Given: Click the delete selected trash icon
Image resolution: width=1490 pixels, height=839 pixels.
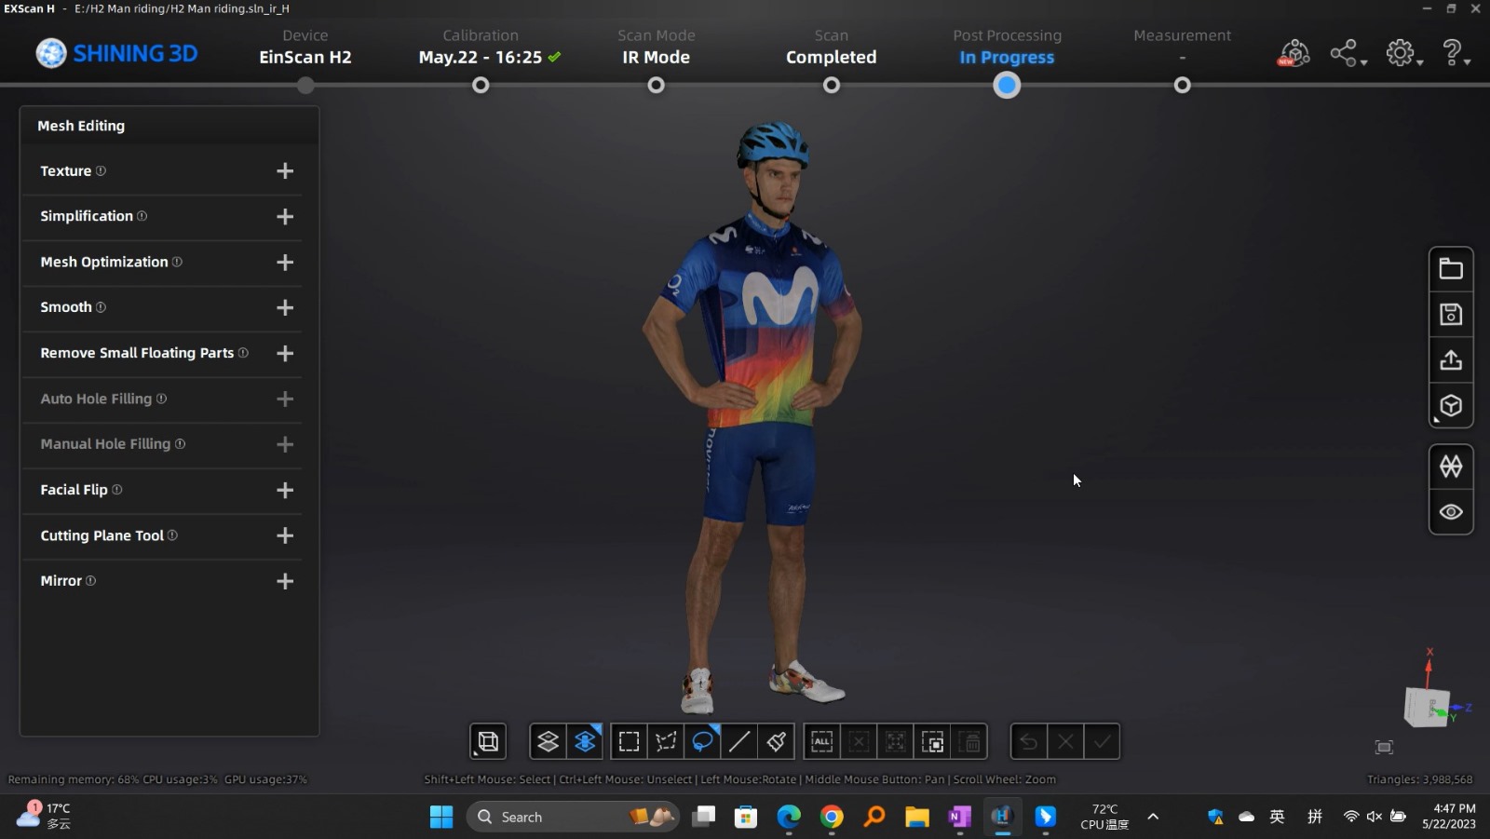Looking at the screenshot, I should point(970,741).
